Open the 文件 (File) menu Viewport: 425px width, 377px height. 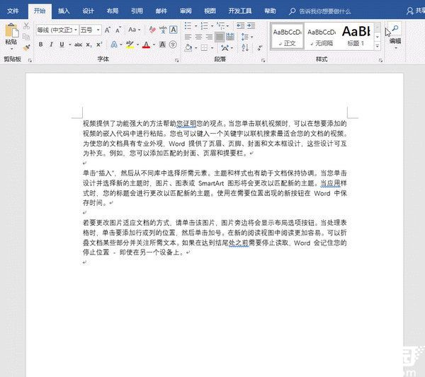tap(13, 11)
